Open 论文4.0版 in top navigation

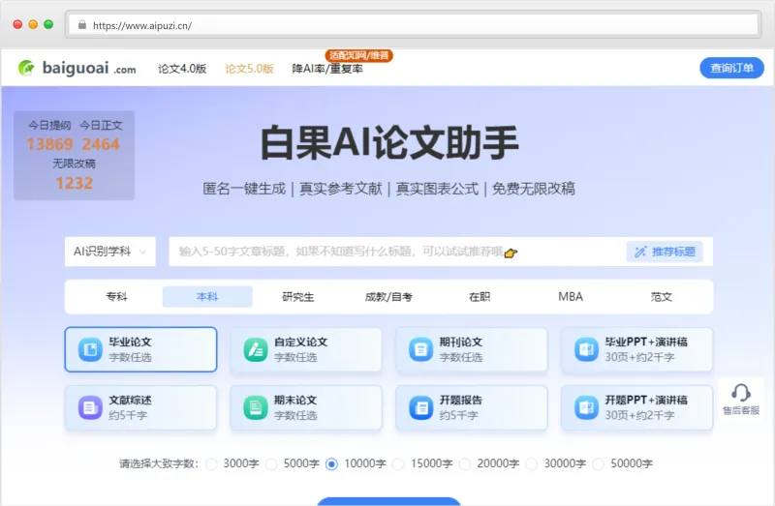tap(182, 69)
